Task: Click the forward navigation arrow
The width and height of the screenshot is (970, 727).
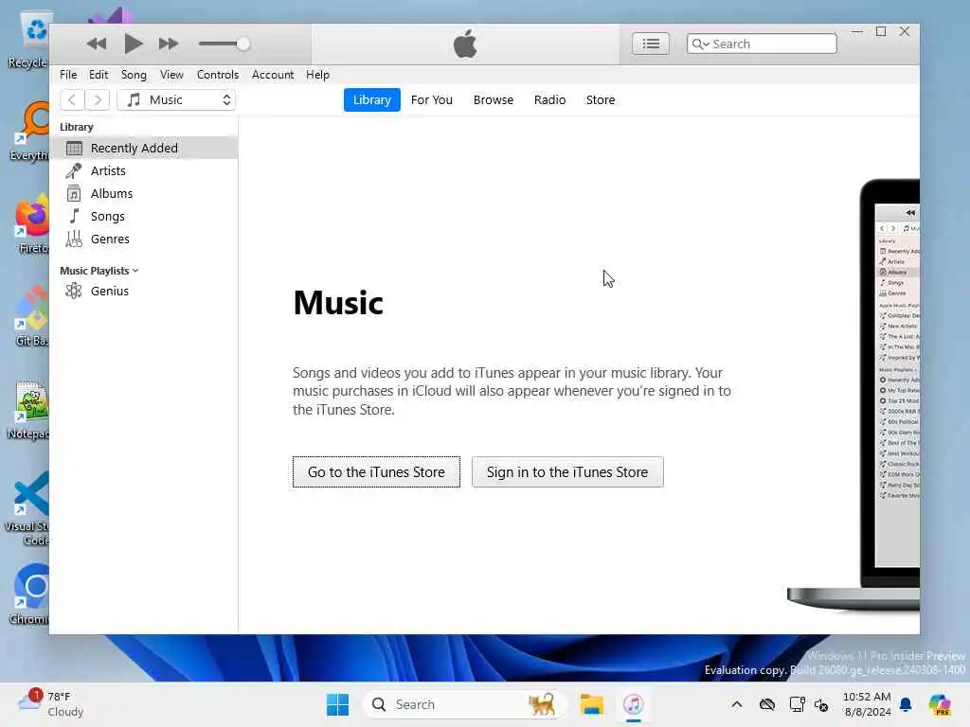Action: click(98, 100)
